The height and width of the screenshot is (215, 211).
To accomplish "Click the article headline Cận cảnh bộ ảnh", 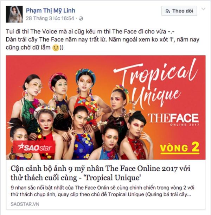I will [101, 173].
